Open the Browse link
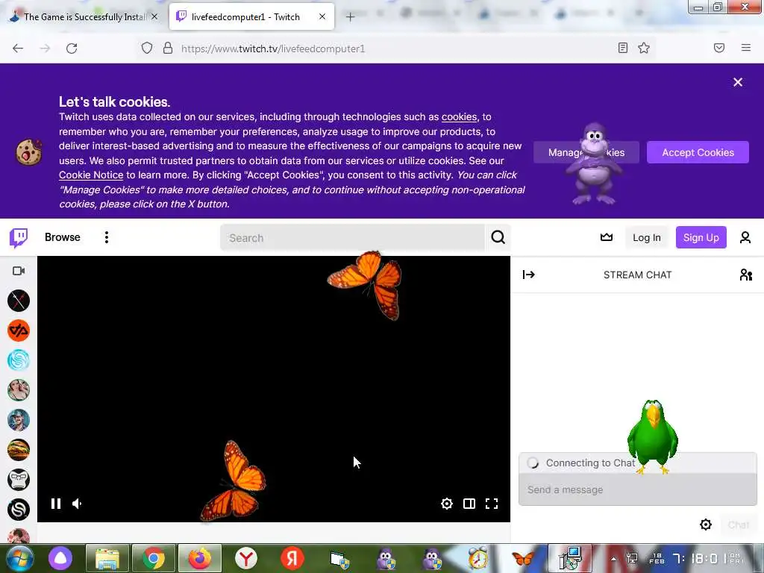The image size is (764, 573). [63, 237]
